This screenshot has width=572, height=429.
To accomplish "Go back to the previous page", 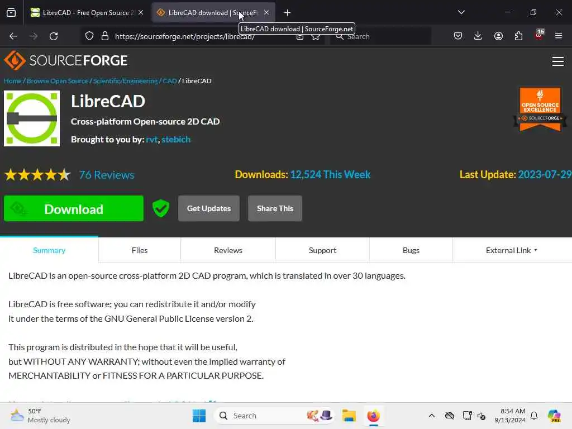I will pos(13,36).
